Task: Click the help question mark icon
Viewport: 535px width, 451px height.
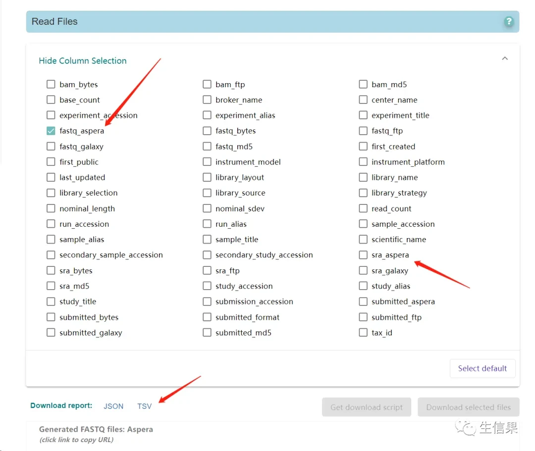Action: coord(508,22)
